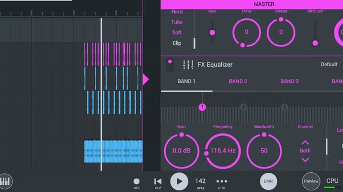
Task: Select the sparse blue note clip
Action: (x=111, y=78)
